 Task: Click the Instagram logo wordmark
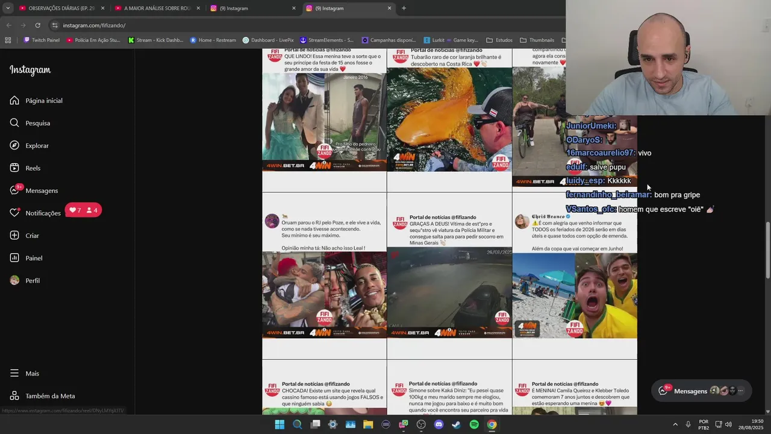[30, 70]
